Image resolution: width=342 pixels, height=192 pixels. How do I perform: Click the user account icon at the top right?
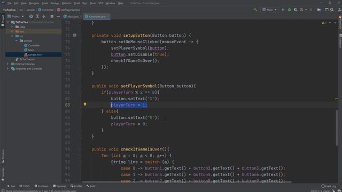pyautogui.click(x=339, y=10)
